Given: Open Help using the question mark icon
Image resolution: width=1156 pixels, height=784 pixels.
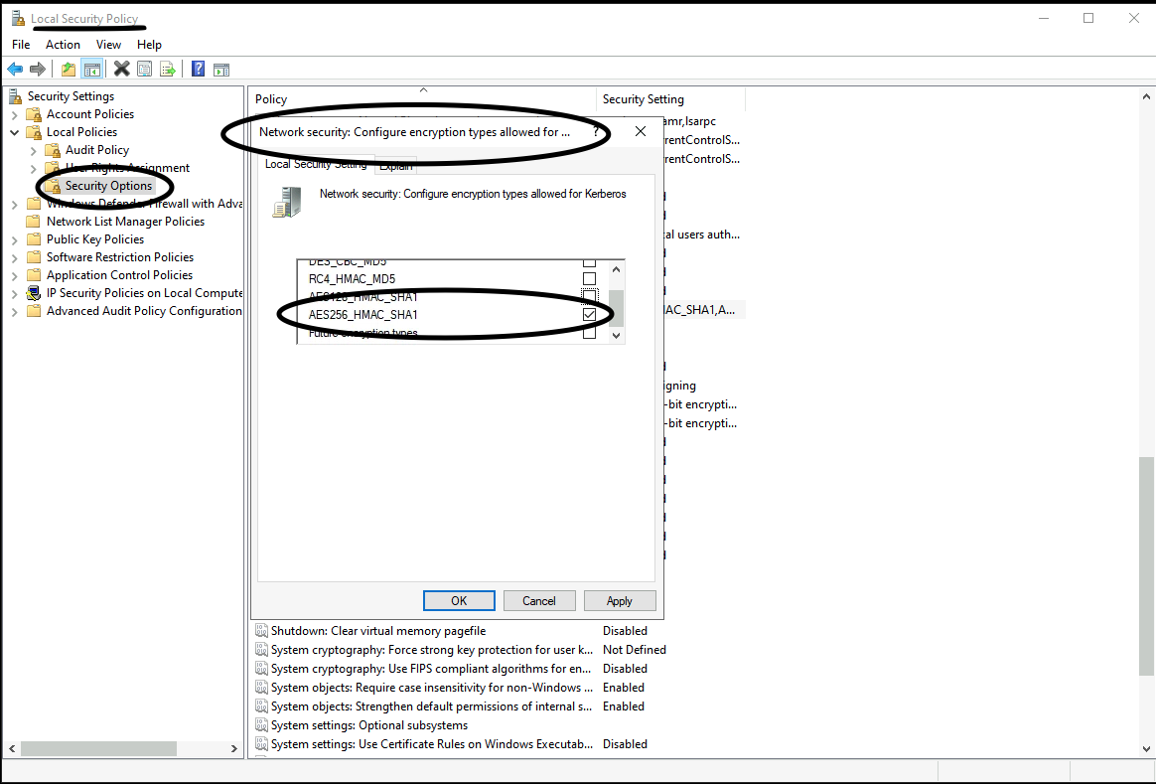Looking at the screenshot, I should (197, 69).
